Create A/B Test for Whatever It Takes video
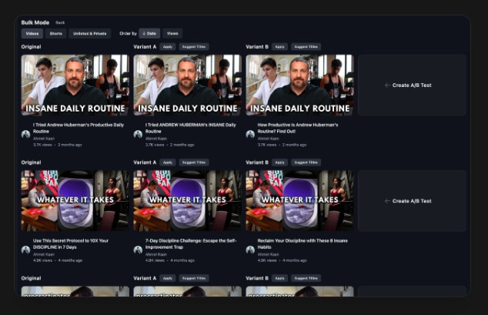 (x=413, y=201)
